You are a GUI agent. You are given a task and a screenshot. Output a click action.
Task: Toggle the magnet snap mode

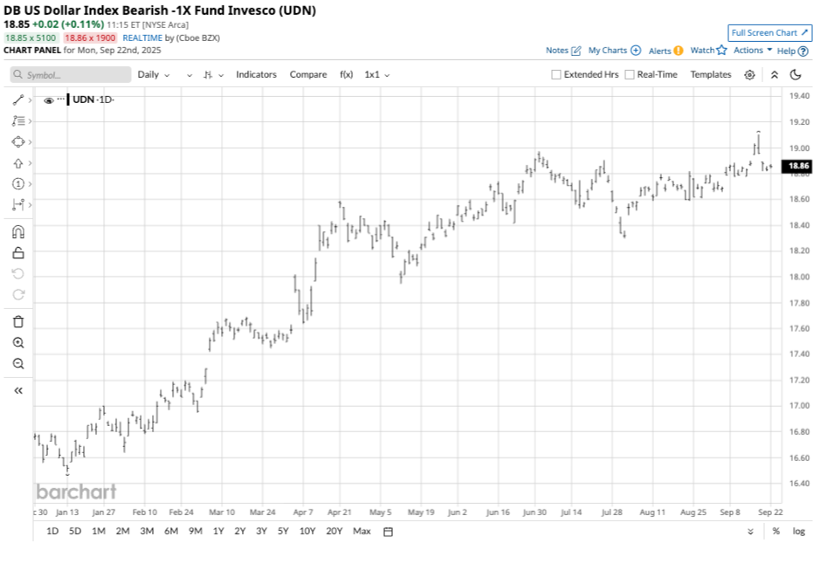pos(18,232)
